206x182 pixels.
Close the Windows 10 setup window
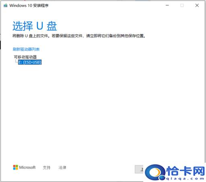(197, 5)
